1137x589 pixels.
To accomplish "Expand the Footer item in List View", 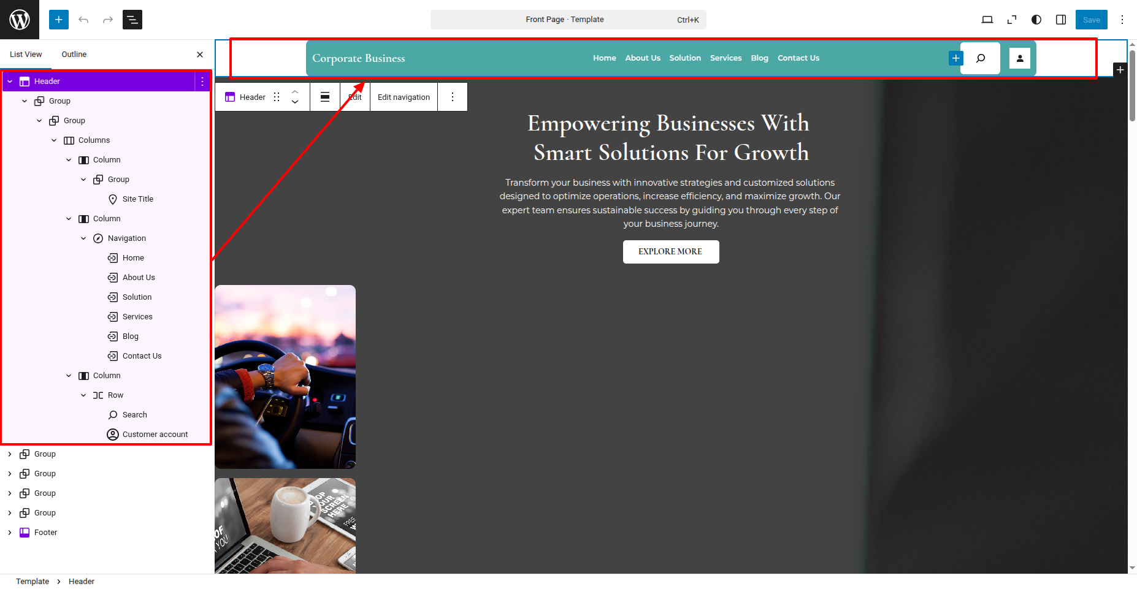I will (x=10, y=533).
